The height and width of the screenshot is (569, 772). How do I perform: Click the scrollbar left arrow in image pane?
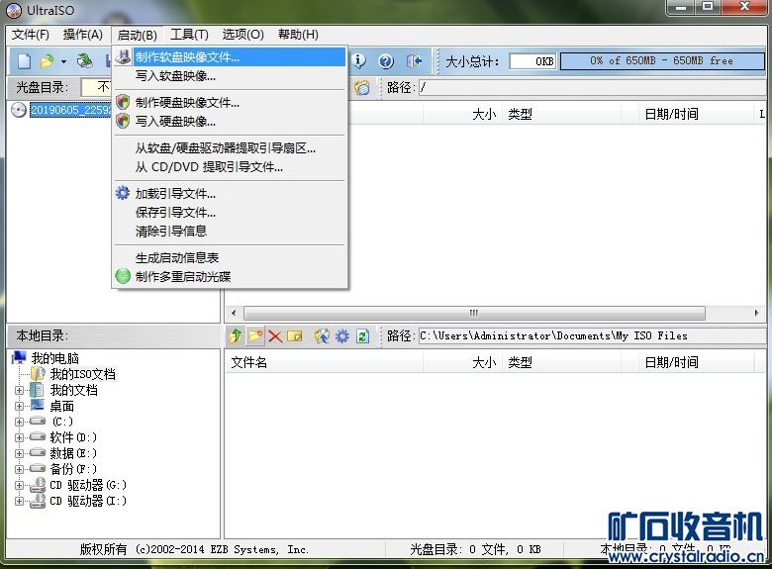click(234, 313)
